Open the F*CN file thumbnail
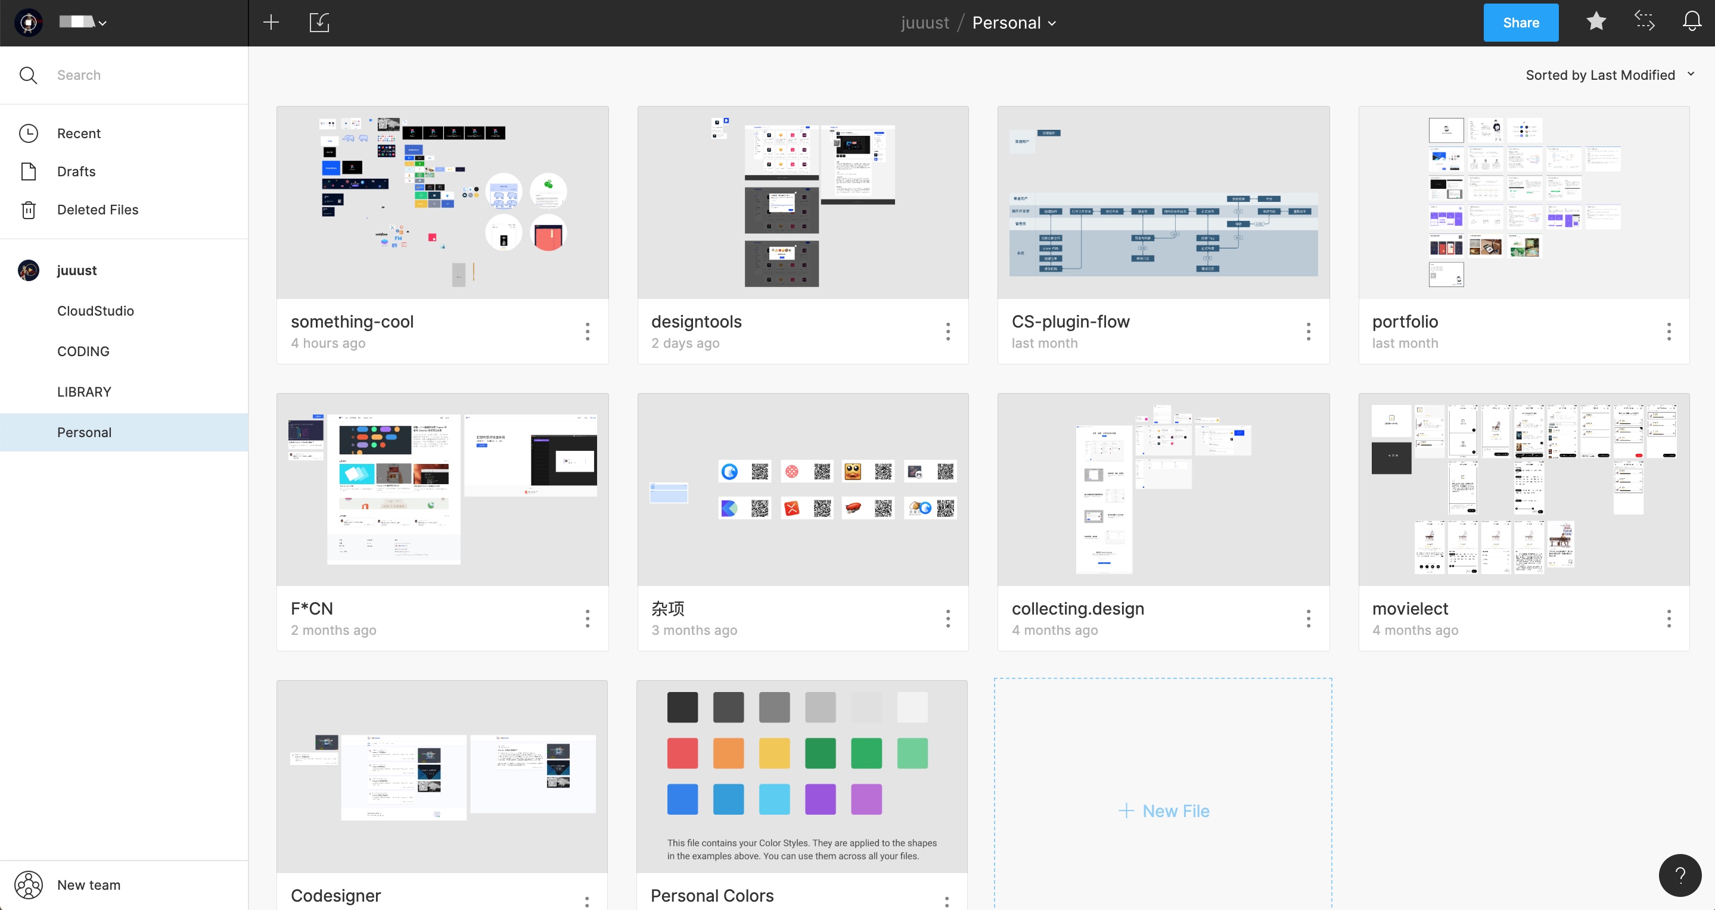Screen dimensions: 1715x910 click(442, 490)
